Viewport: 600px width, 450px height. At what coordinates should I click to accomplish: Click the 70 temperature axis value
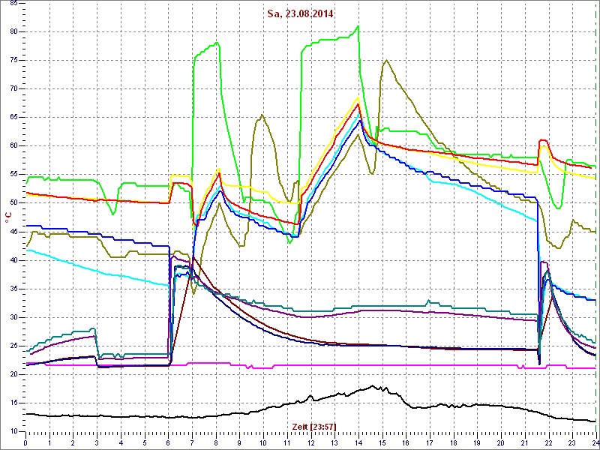coord(13,88)
